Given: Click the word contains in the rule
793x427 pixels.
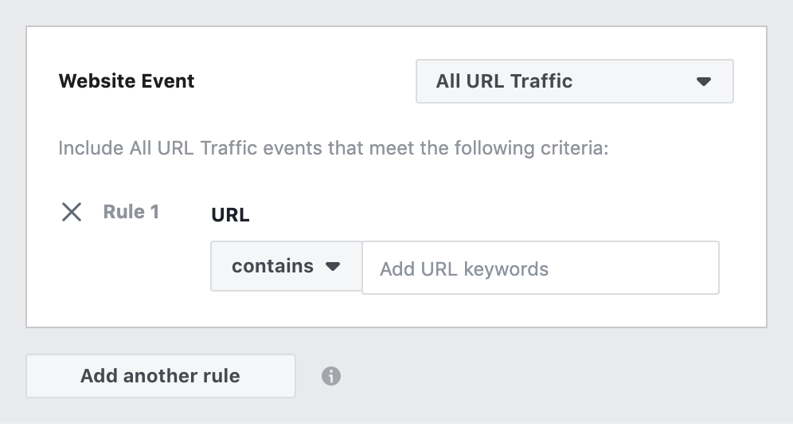Looking at the screenshot, I should click(x=272, y=267).
